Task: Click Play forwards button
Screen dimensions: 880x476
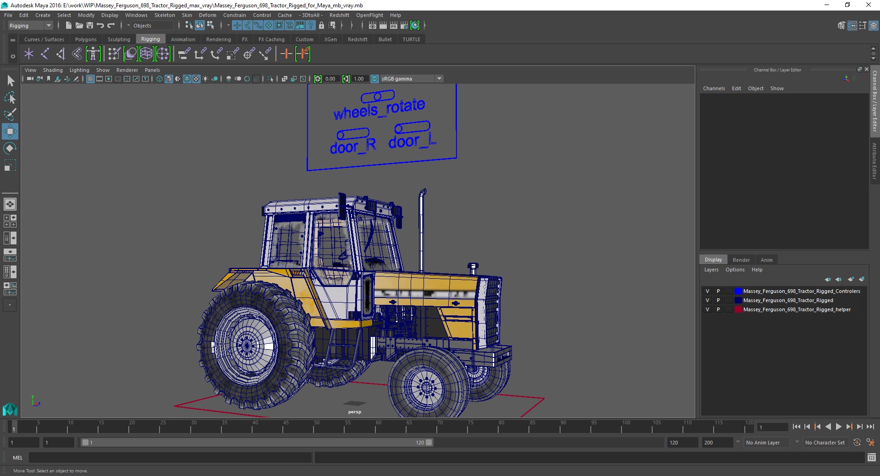Action: [838, 427]
